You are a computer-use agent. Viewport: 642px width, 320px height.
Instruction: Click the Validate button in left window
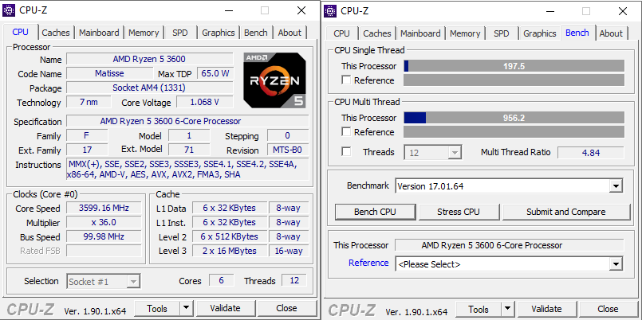click(x=225, y=308)
